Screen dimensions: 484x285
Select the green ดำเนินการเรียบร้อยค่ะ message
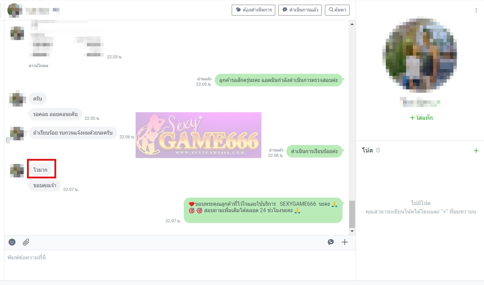314,151
